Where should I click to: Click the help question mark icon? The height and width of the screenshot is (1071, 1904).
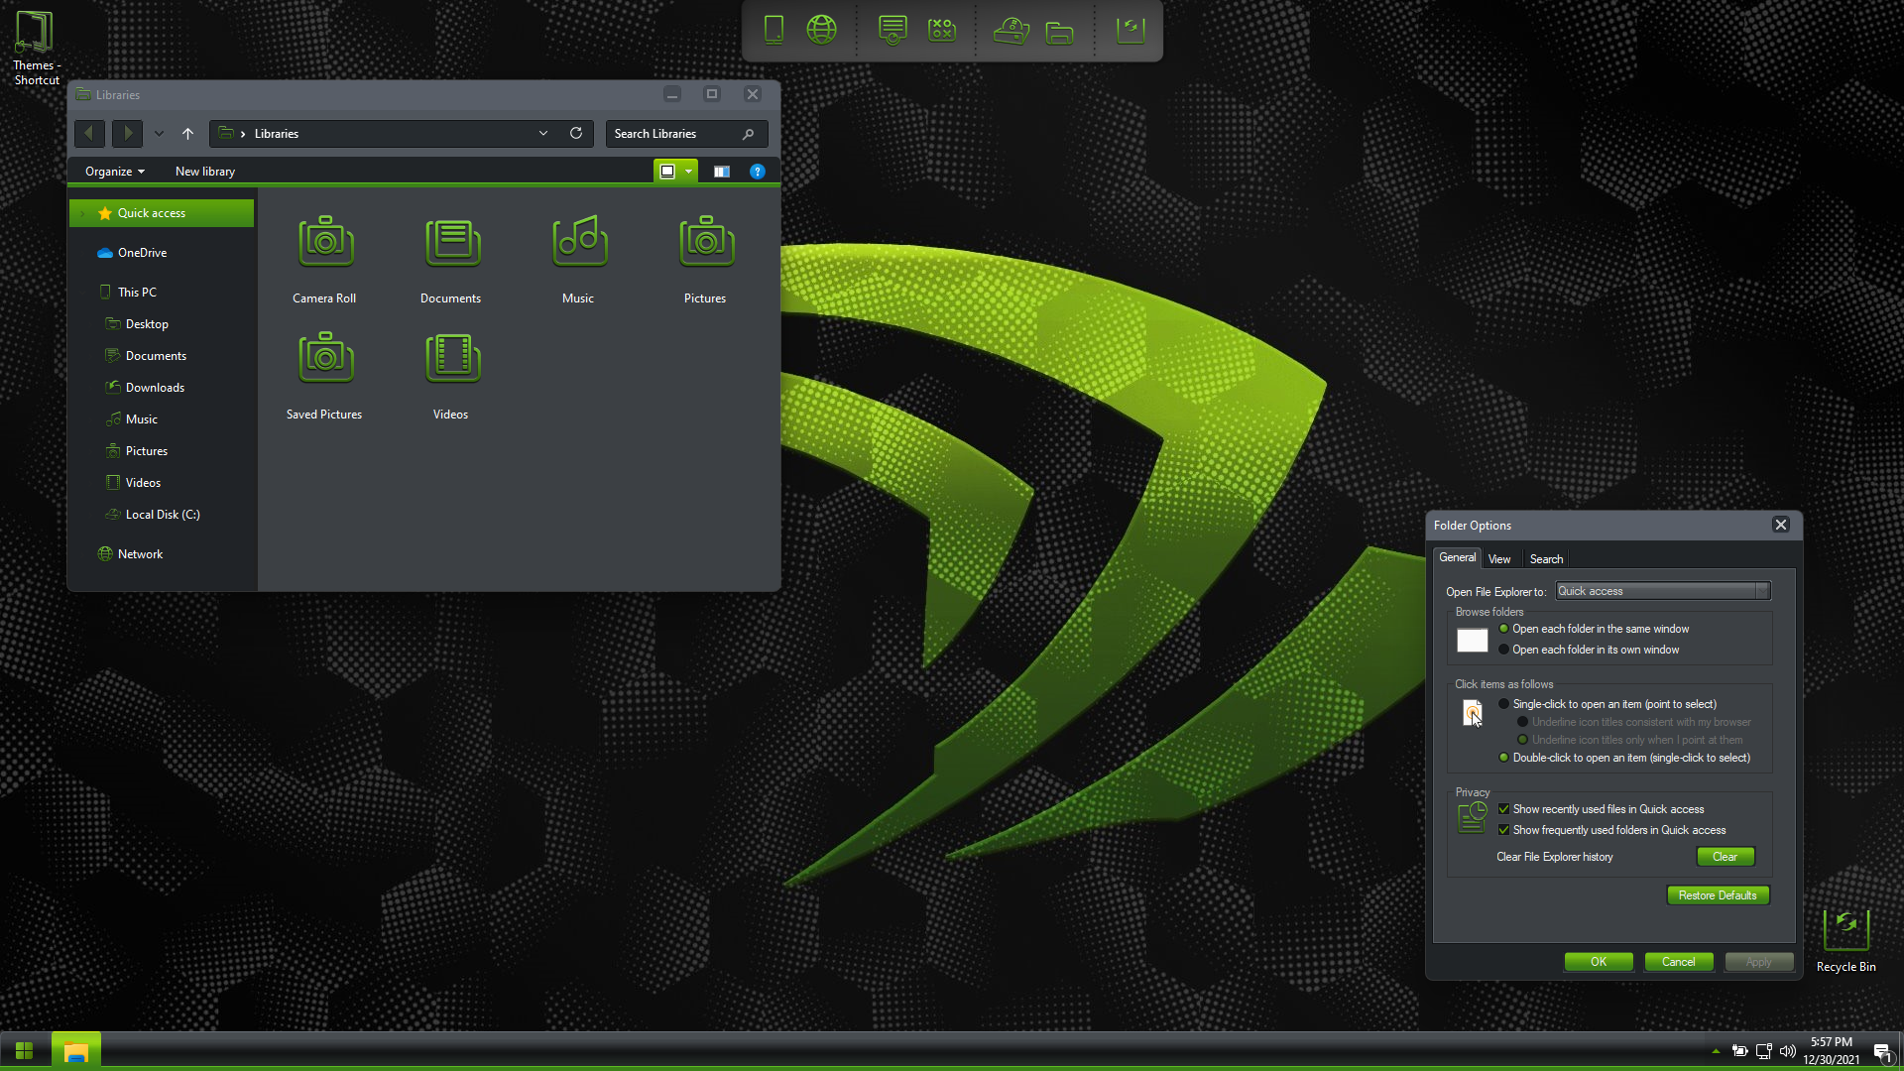pyautogui.click(x=757, y=172)
